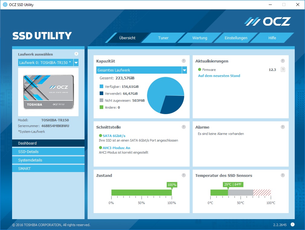Open the Wartung tab
Viewport: 305px width, 230px height.
click(x=200, y=38)
